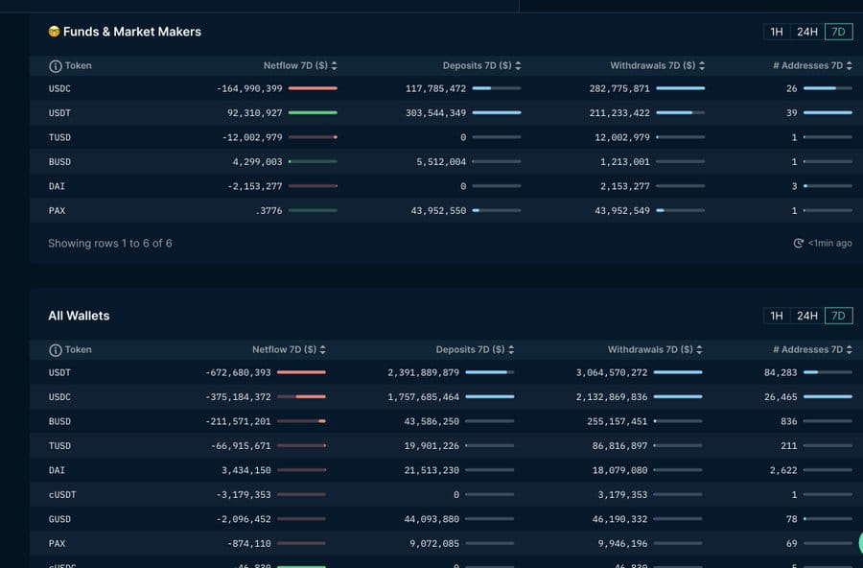Select 7D timeframe in Funds & Market Makers
863x568 pixels.
[x=838, y=32]
